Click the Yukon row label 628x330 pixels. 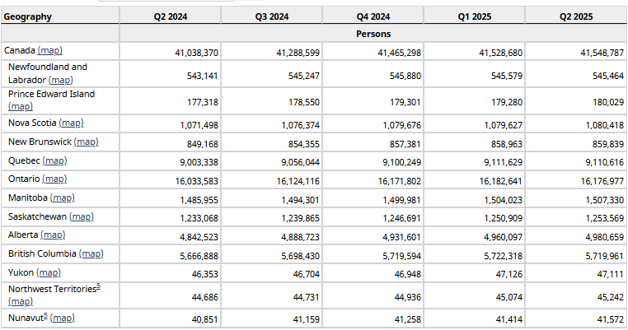pos(21,272)
